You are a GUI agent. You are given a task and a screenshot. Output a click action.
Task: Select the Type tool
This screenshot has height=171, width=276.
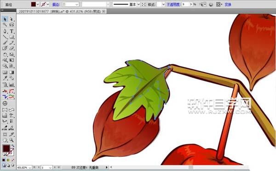pyautogui.click(x=11, y=31)
